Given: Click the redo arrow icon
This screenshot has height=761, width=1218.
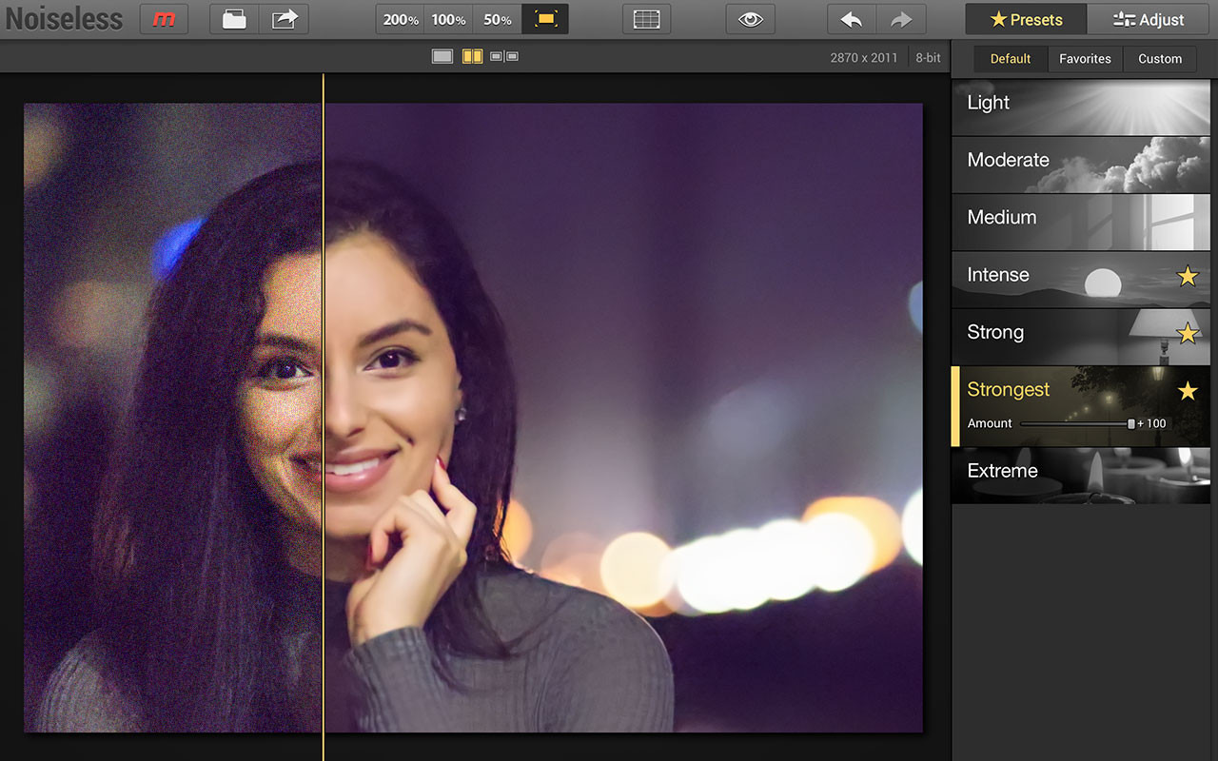Looking at the screenshot, I should point(900,19).
